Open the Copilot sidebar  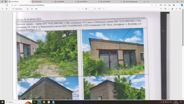(x=182, y=5)
